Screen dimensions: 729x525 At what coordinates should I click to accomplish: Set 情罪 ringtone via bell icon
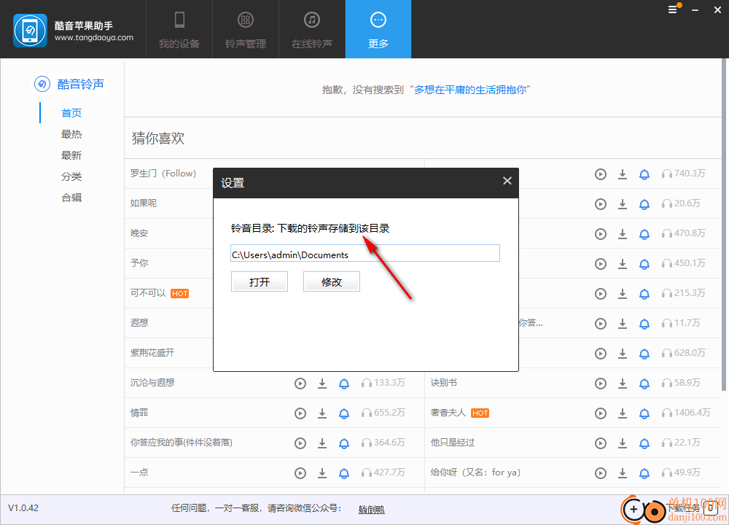[x=344, y=413]
